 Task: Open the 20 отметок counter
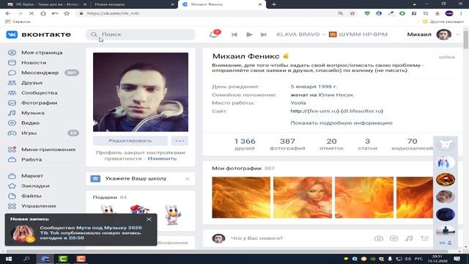pyautogui.click(x=331, y=144)
